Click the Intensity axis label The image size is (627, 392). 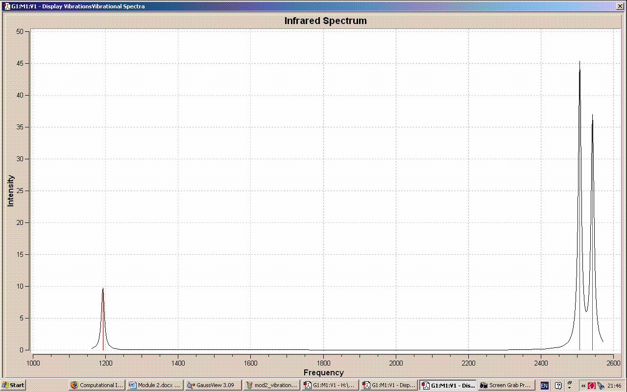pos(11,191)
